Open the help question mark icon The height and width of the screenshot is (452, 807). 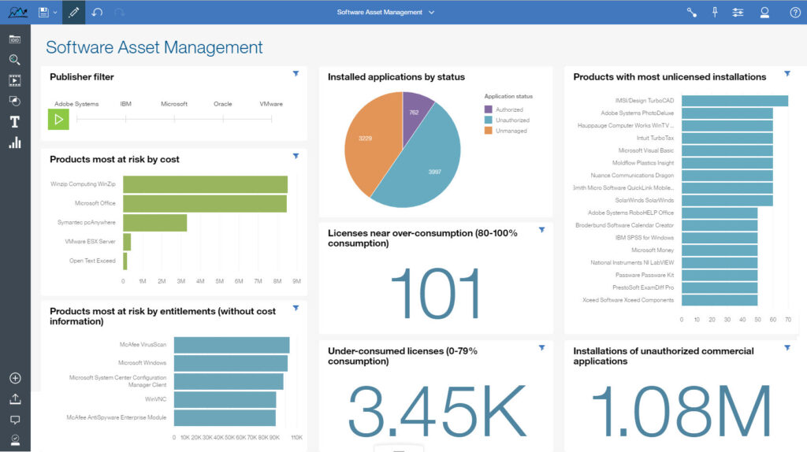coord(795,12)
